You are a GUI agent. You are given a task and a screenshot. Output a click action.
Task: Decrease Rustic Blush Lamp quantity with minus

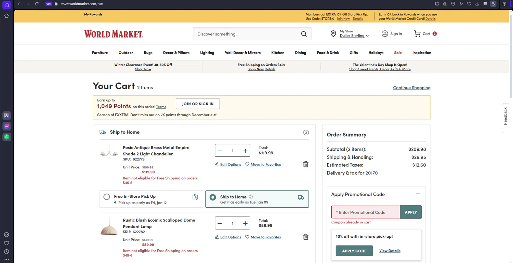coord(220,223)
